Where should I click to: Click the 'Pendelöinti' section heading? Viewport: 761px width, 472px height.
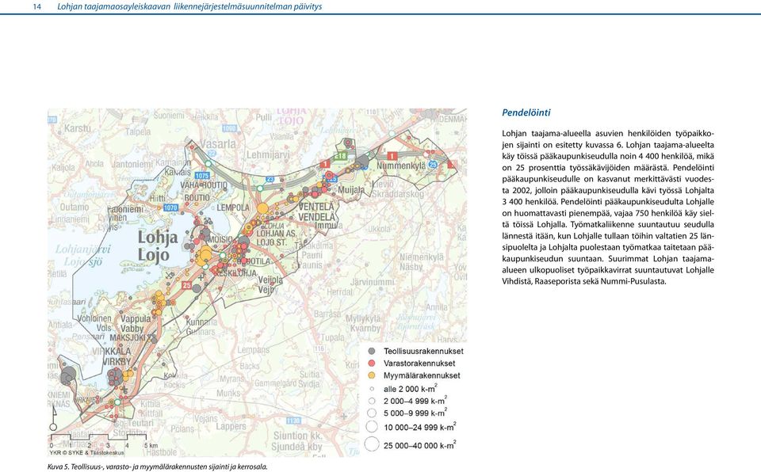tap(526, 112)
